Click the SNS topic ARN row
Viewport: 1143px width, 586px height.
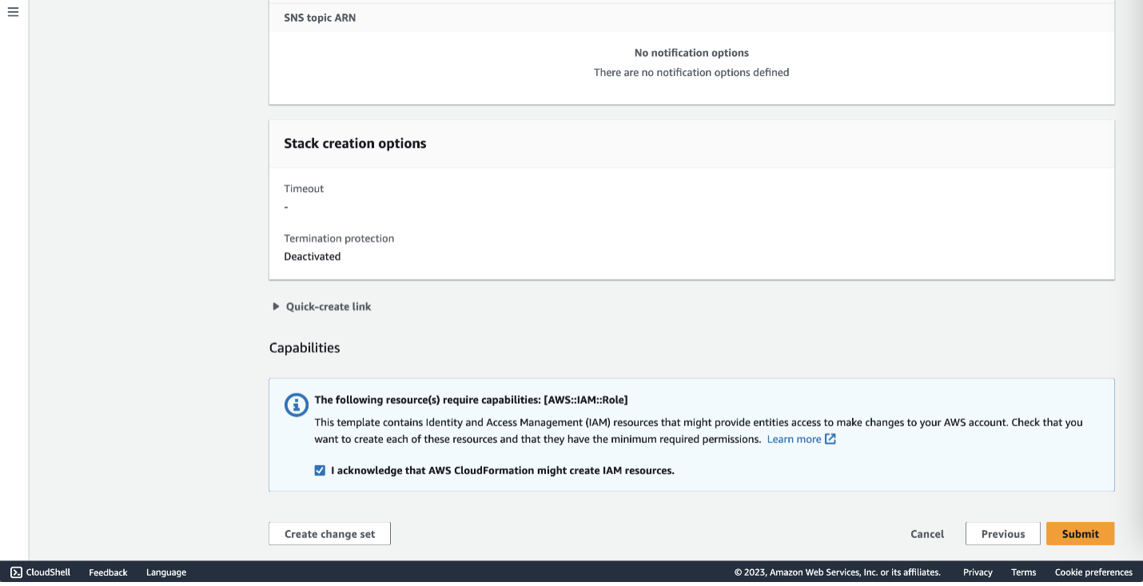(320, 17)
